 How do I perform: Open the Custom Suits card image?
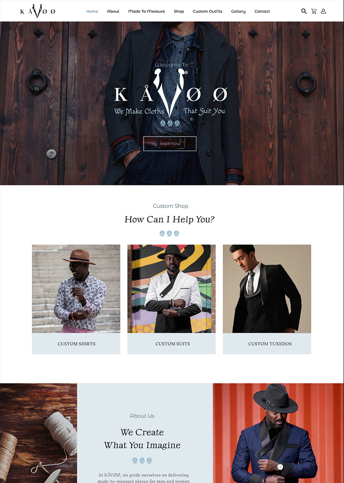[x=172, y=289]
